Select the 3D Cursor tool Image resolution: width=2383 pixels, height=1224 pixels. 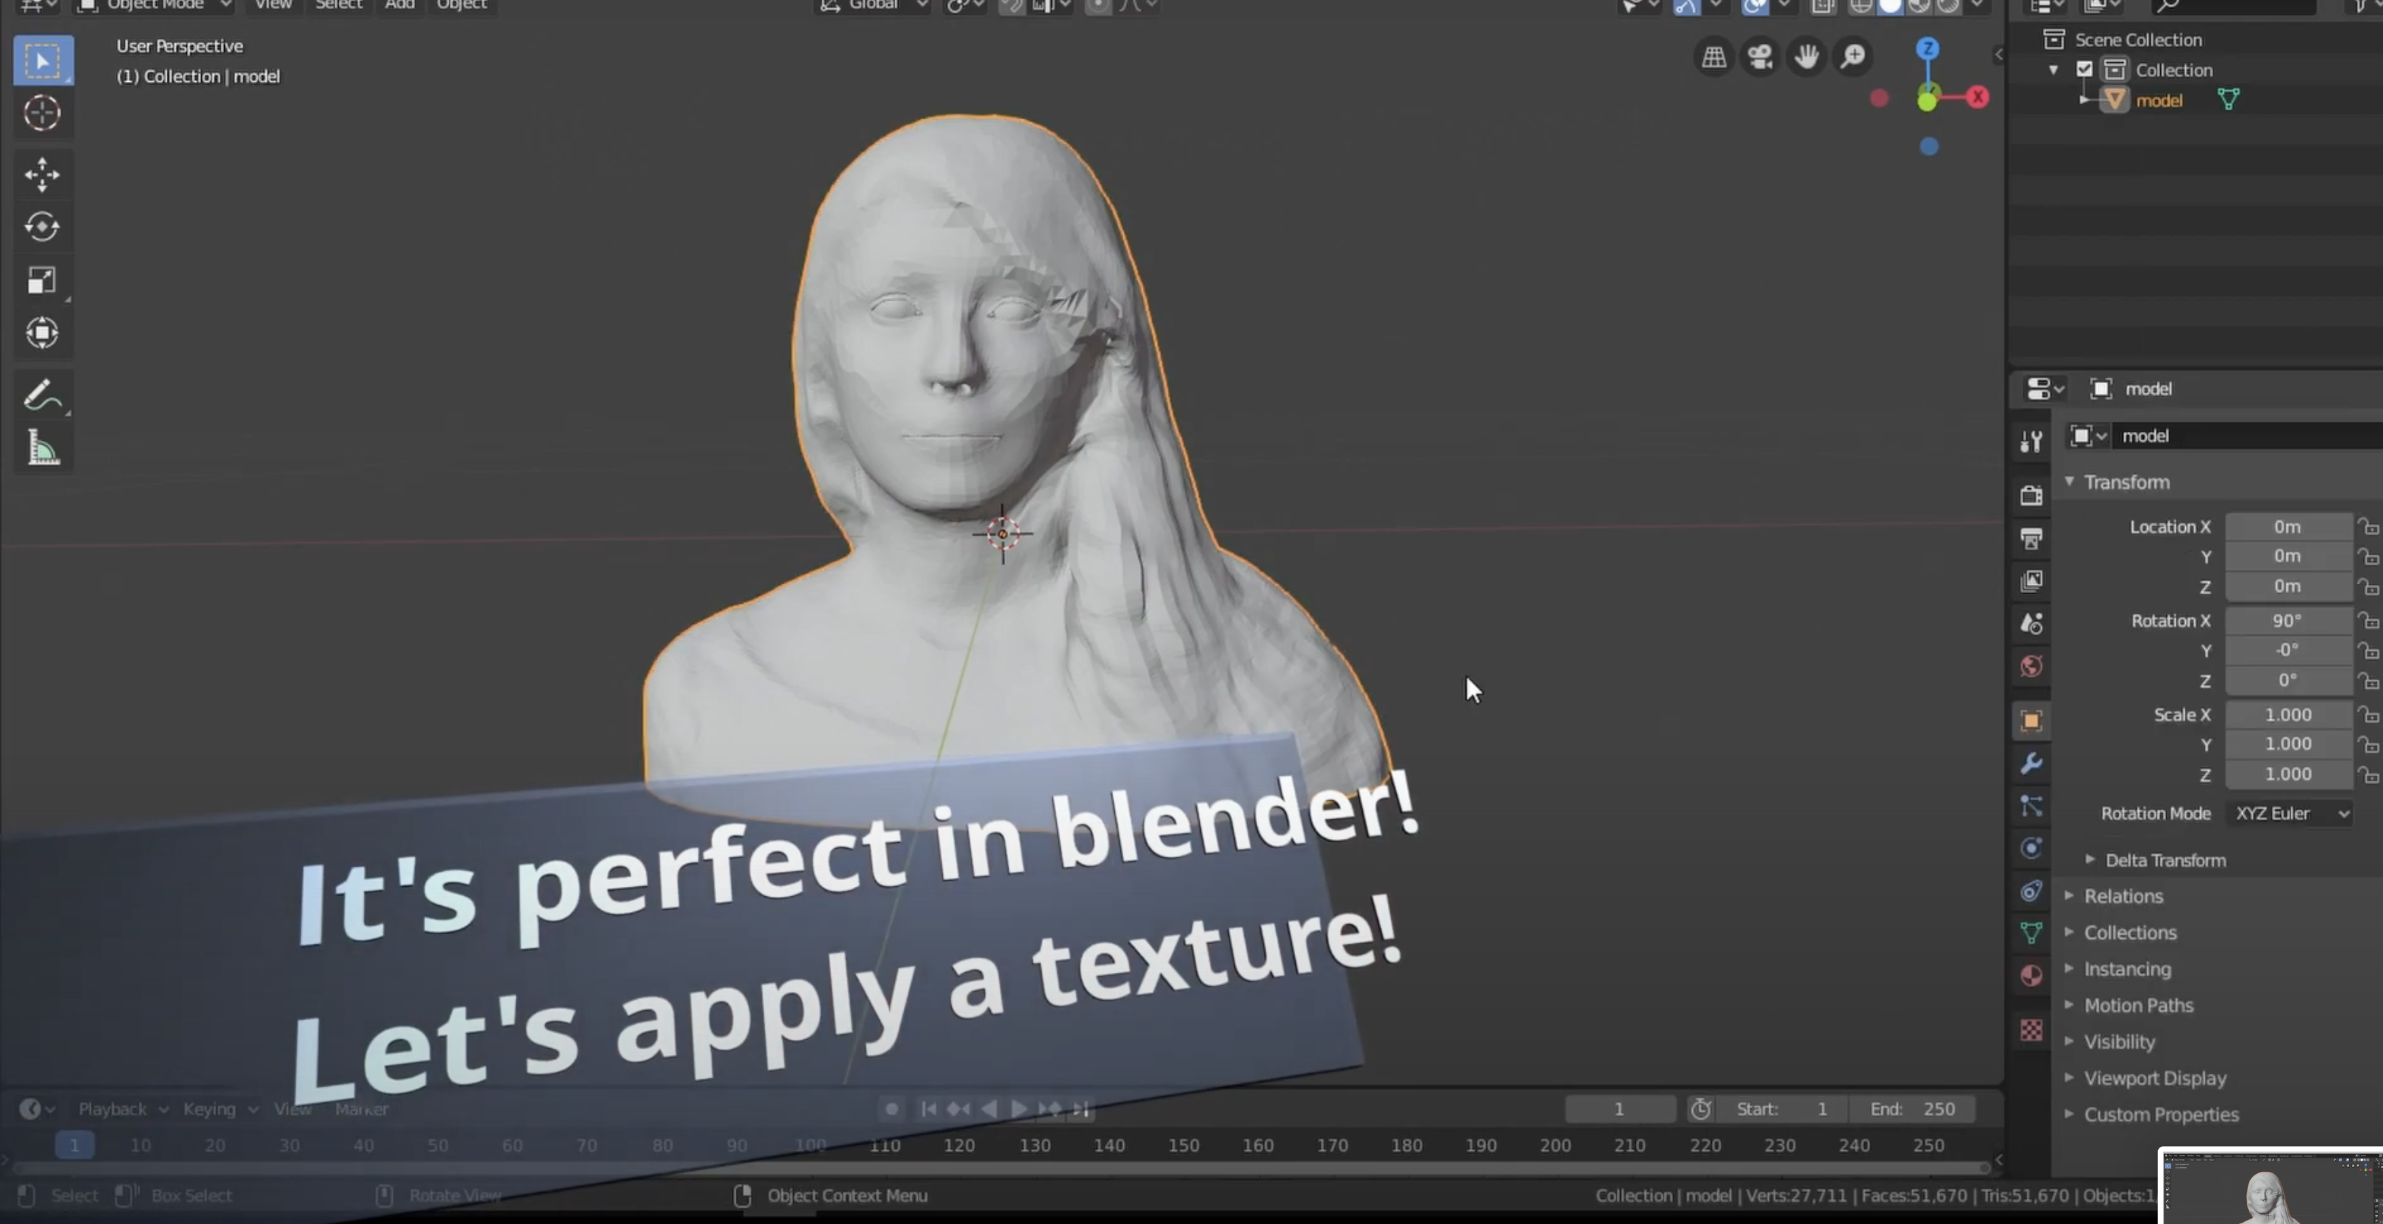[41, 114]
